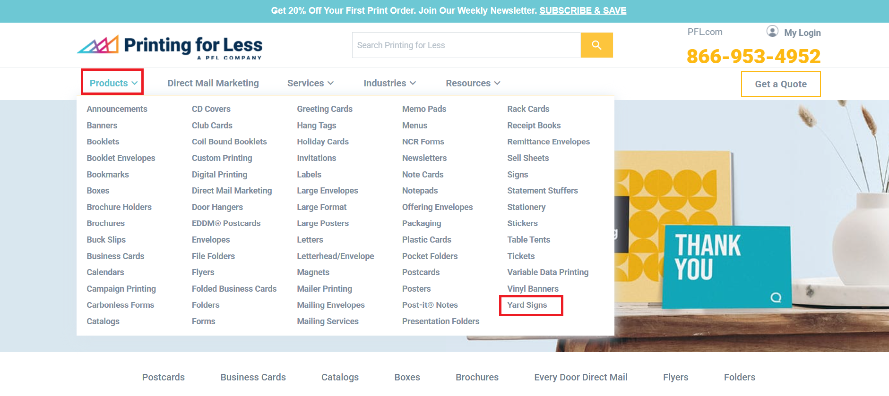Go to Calendars product page
This screenshot has height=396, width=889.
tap(105, 272)
